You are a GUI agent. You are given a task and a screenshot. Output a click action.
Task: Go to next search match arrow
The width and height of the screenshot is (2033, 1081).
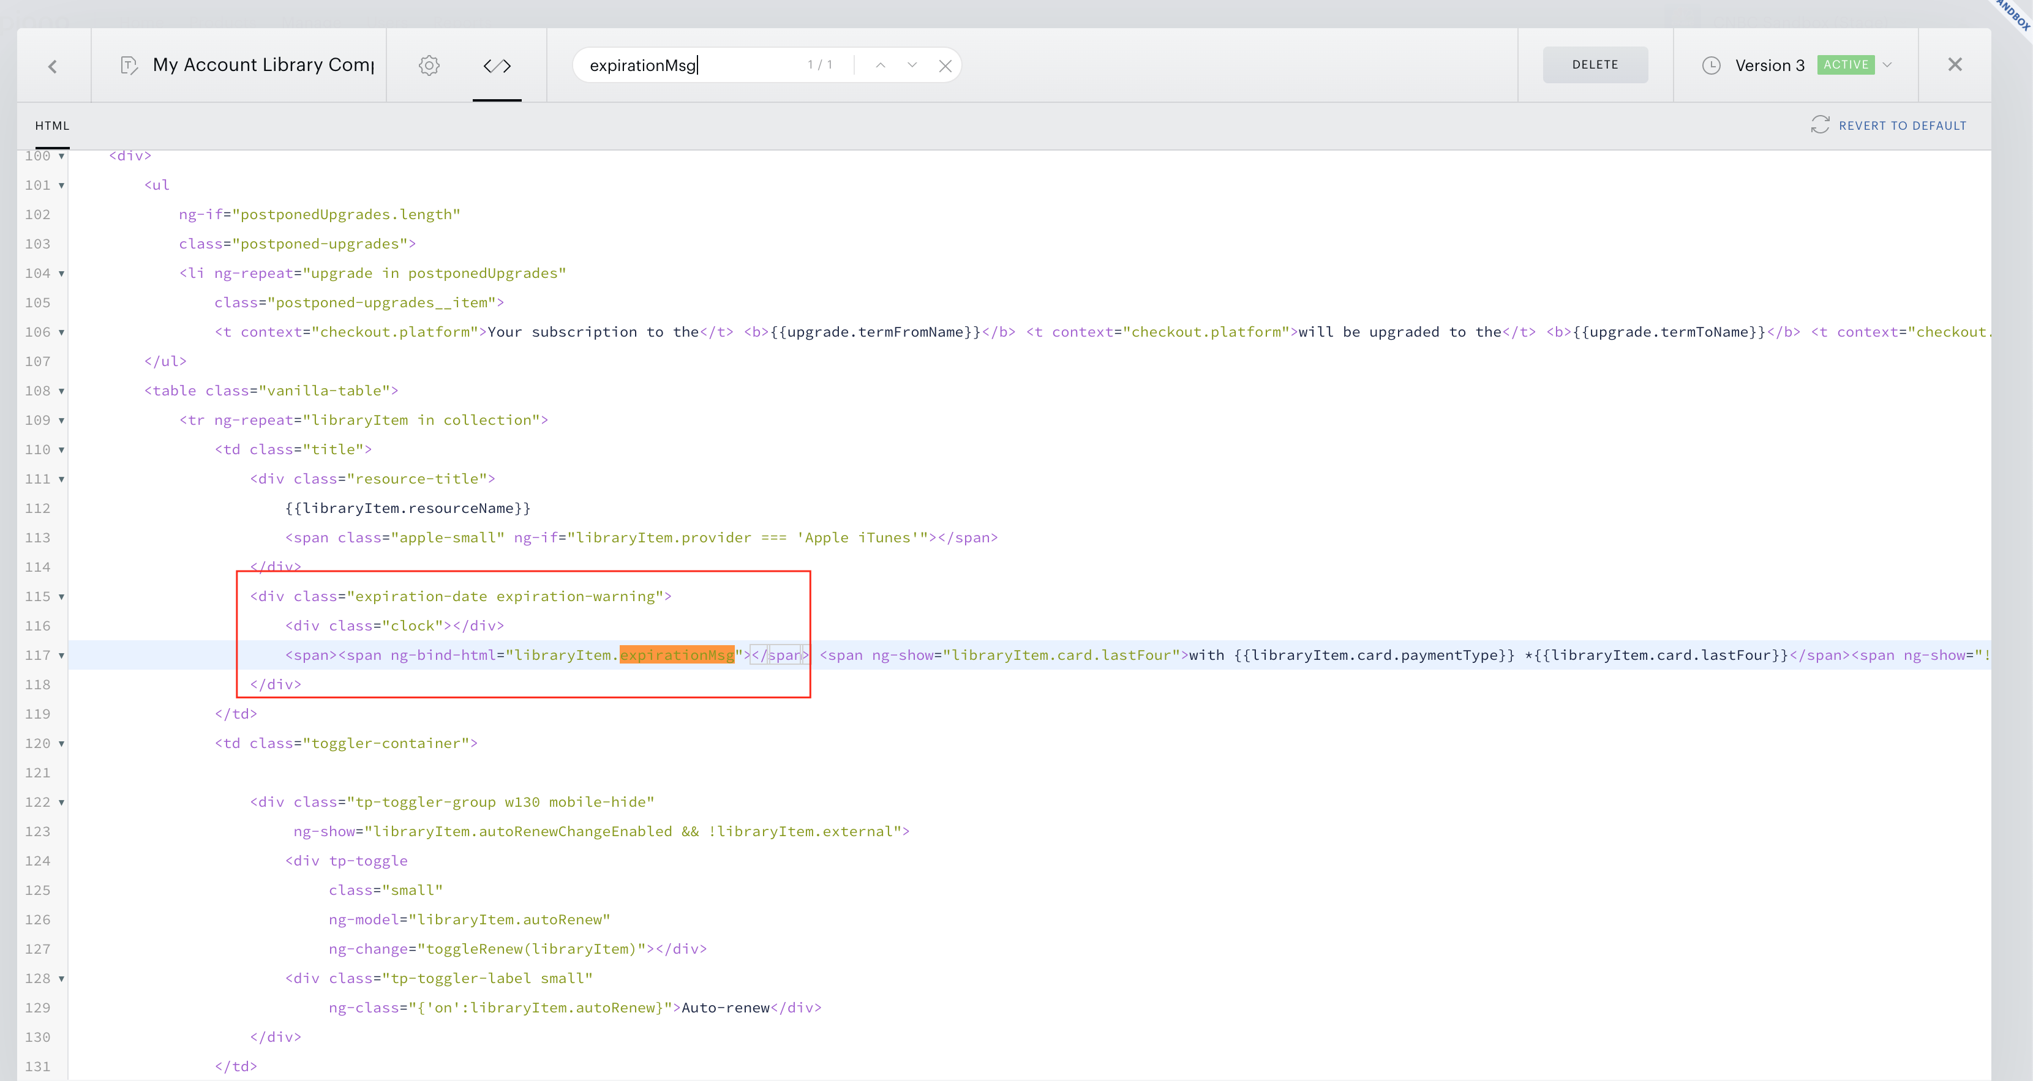912,65
